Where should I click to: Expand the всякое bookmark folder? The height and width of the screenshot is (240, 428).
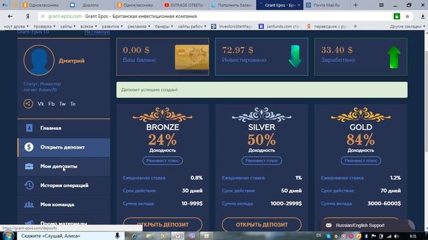coord(88,27)
